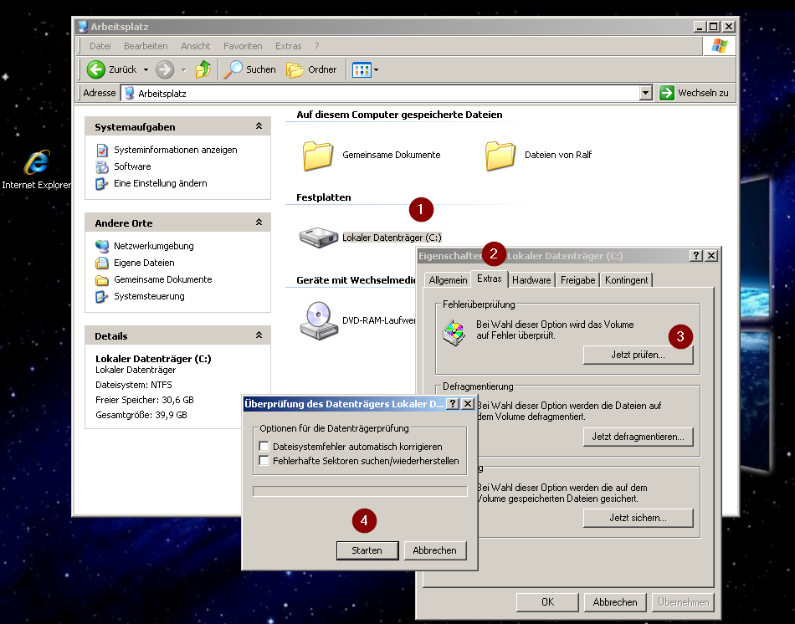This screenshot has width=795, height=624.
Task: Select the Dateien von Ralf folder
Action: point(500,155)
